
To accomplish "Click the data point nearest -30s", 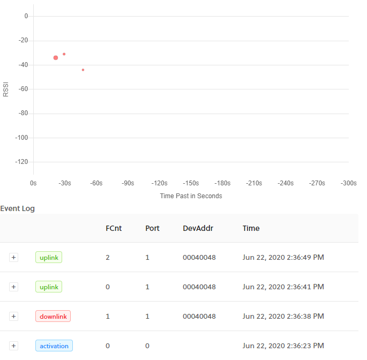I will 64,54.
